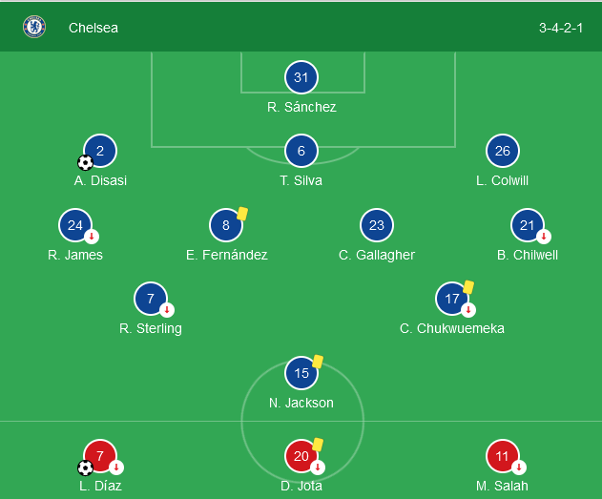Open the C. Gallagher player name
Viewport: 602px width, 499px height.
point(377,255)
